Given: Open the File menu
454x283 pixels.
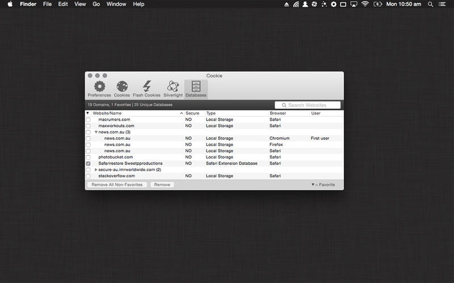Looking at the screenshot, I should coord(47,4).
